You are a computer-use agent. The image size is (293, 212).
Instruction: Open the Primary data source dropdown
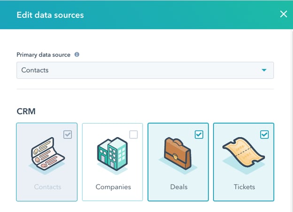pyautogui.click(x=145, y=70)
